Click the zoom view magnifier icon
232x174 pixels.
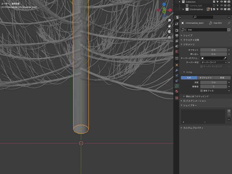click(x=169, y=20)
